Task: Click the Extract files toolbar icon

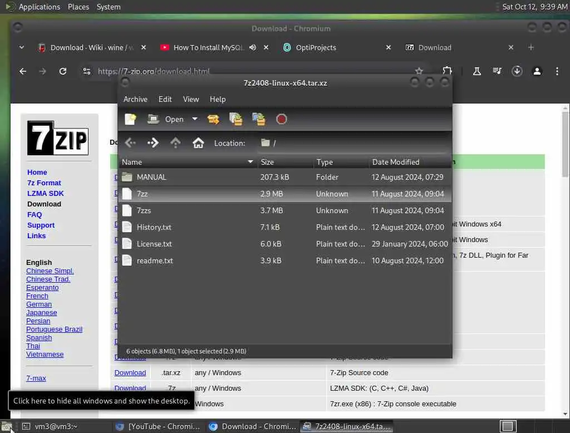Action: pos(213,119)
